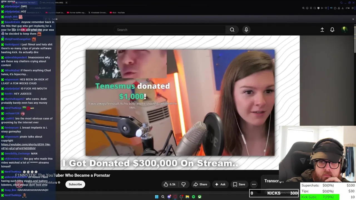Click the blue speaker sound icon in toolbar

pyautogui.click(x=331, y=8)
